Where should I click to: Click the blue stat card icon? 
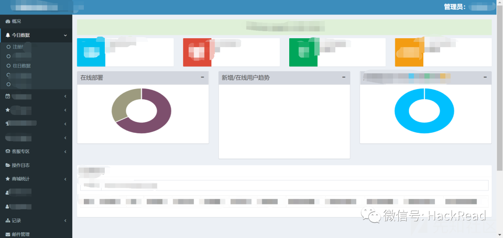(x=91, y=52)
